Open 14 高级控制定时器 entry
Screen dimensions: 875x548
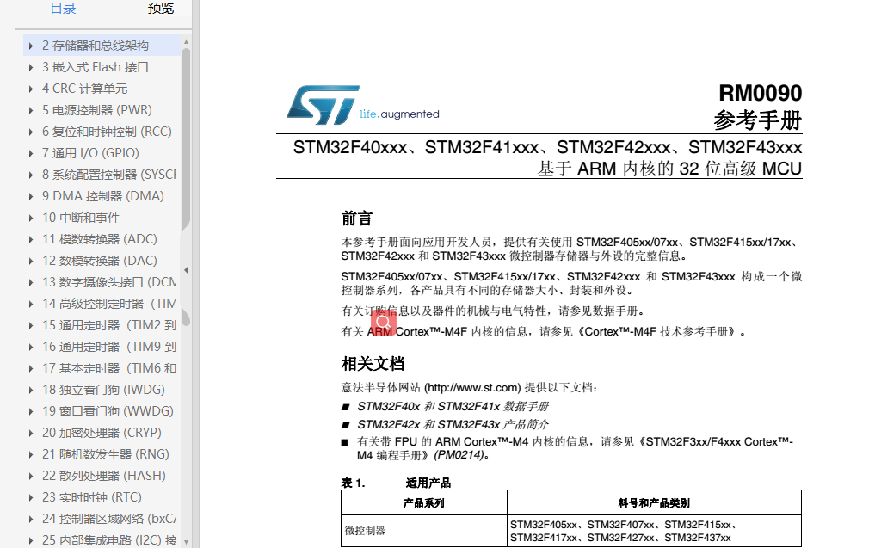click(x=109, y=304)
